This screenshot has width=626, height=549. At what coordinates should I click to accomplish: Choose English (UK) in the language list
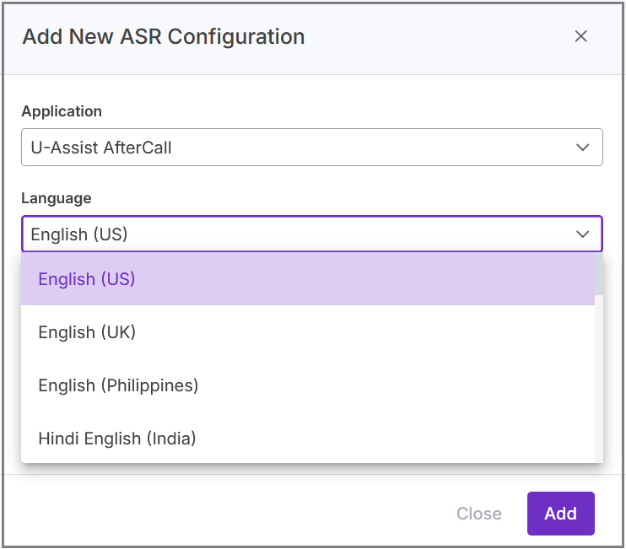308,332
